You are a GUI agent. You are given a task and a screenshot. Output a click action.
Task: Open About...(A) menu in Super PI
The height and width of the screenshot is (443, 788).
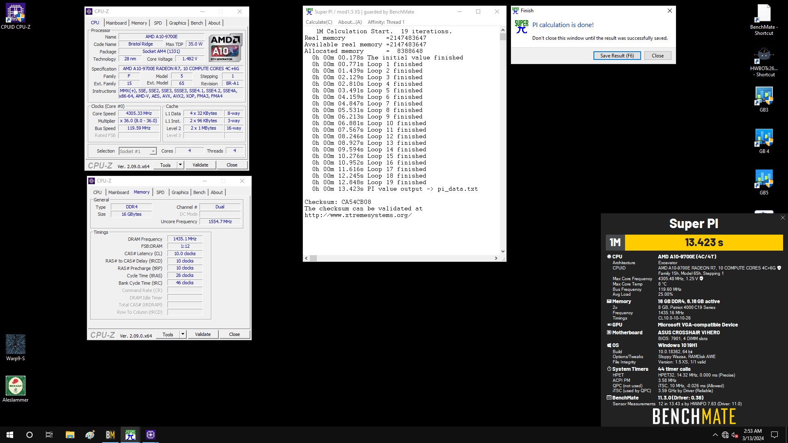(350, 22)
